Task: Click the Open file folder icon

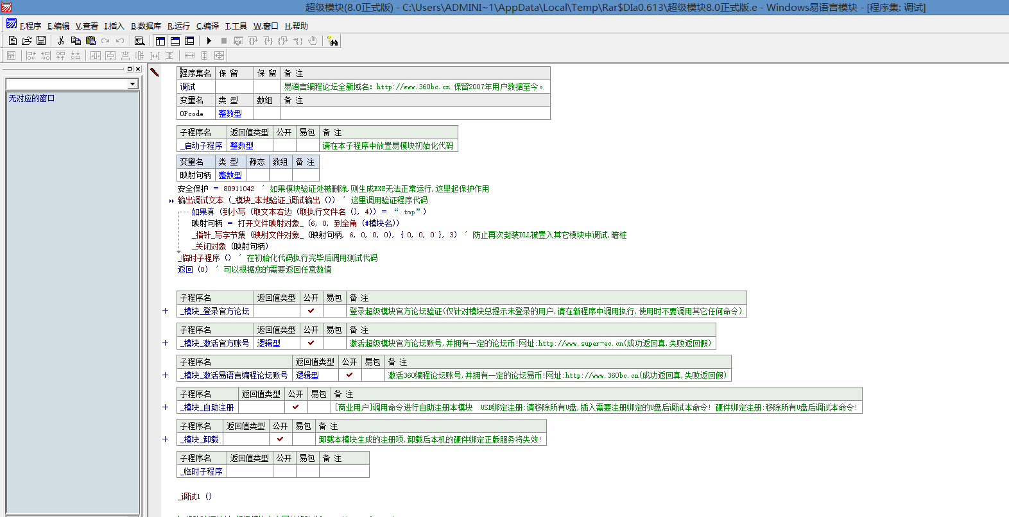Action: coord(26,40)
